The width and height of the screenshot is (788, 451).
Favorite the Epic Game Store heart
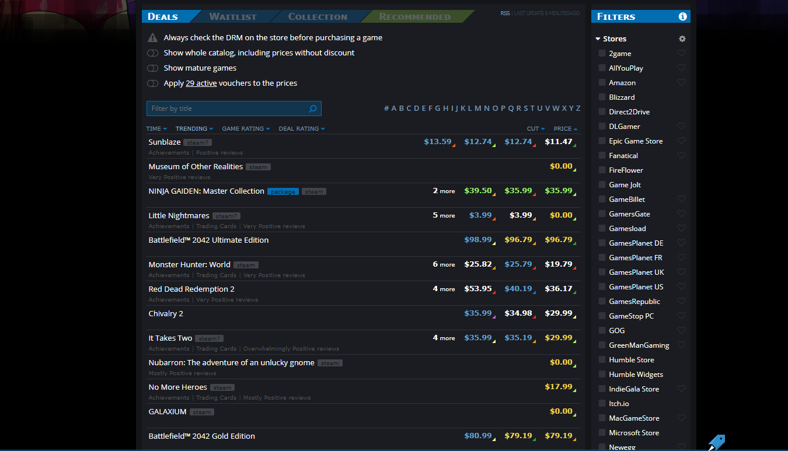pos(681,141)
